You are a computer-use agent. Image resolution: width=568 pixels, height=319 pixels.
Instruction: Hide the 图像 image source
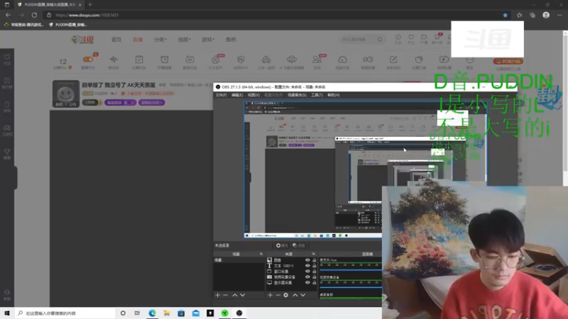[x=307, y=260]
